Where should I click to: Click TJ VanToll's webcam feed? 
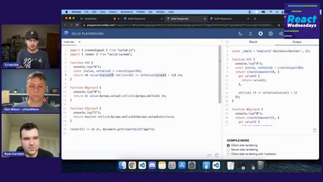click(31, 47)
